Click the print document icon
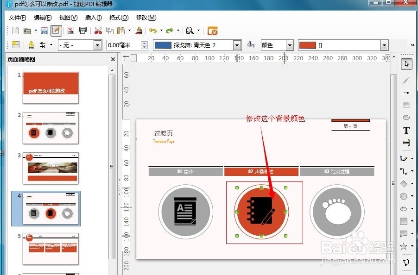The image size is (418, 275). click(82, 31)
